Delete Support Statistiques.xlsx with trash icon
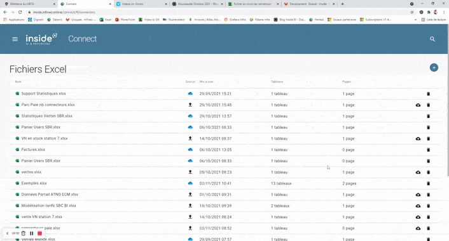 pyautogui.click(x=429, y=94)
